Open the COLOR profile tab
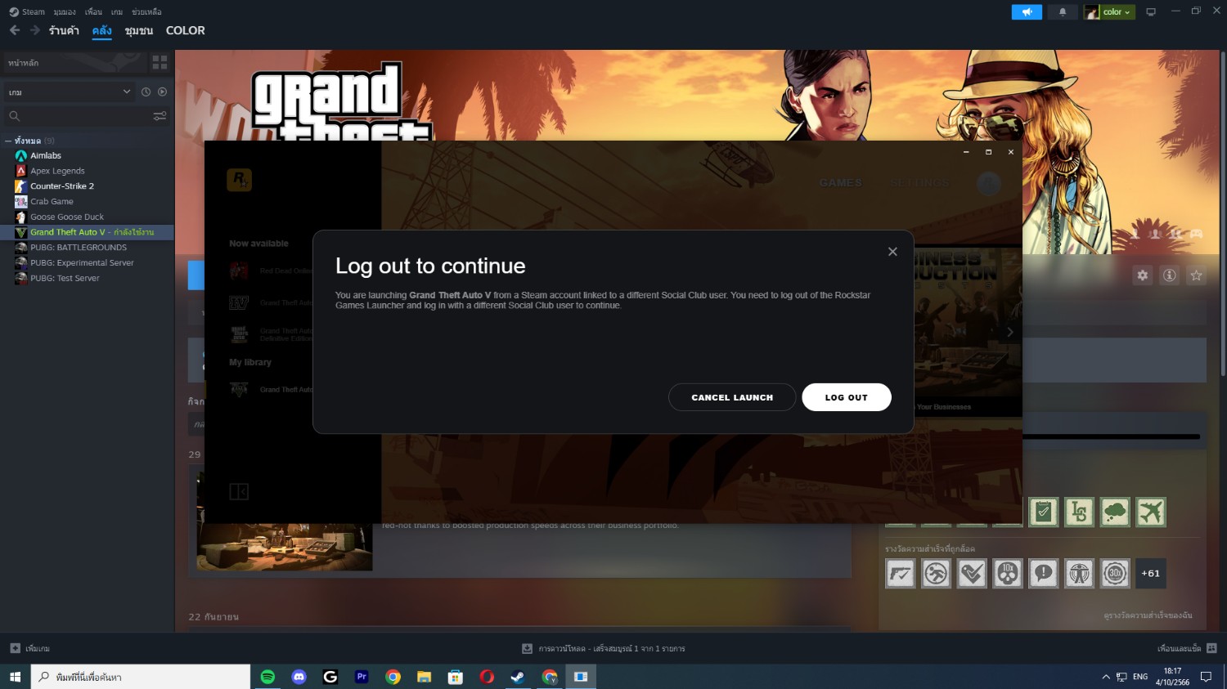 click(186, 30)
